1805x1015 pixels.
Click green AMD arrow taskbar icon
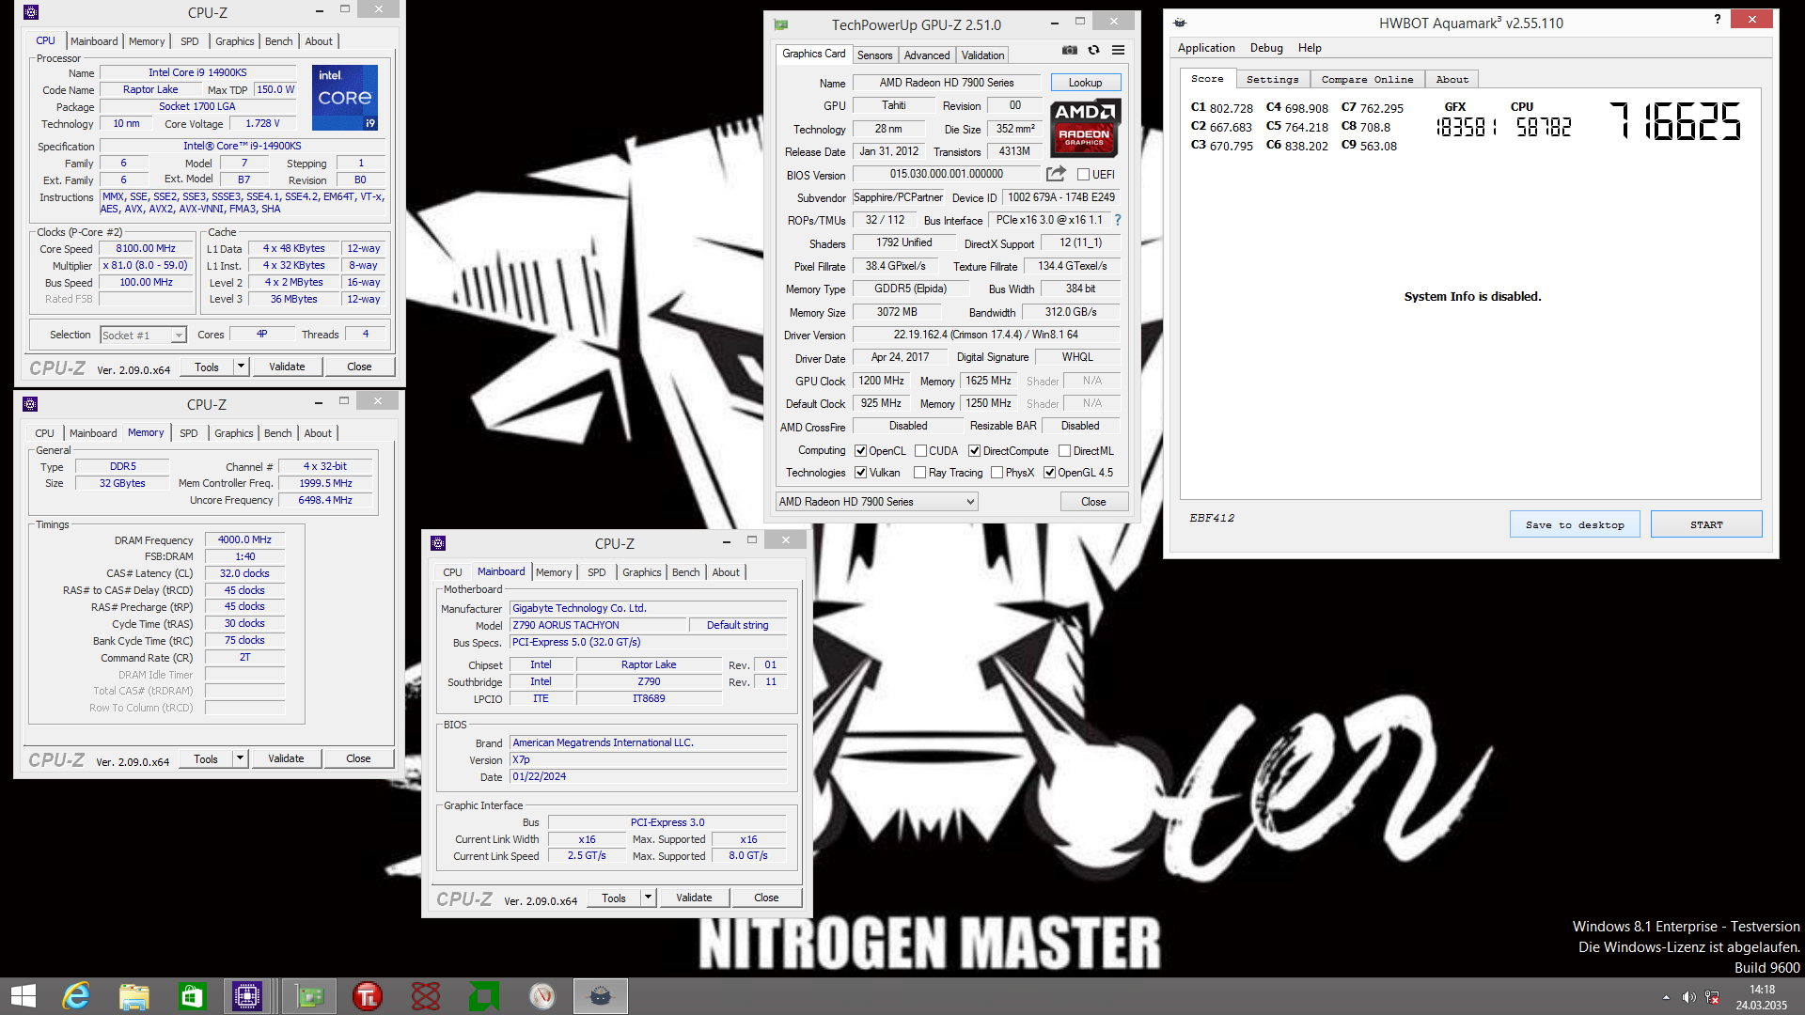(x=484, y=996)
